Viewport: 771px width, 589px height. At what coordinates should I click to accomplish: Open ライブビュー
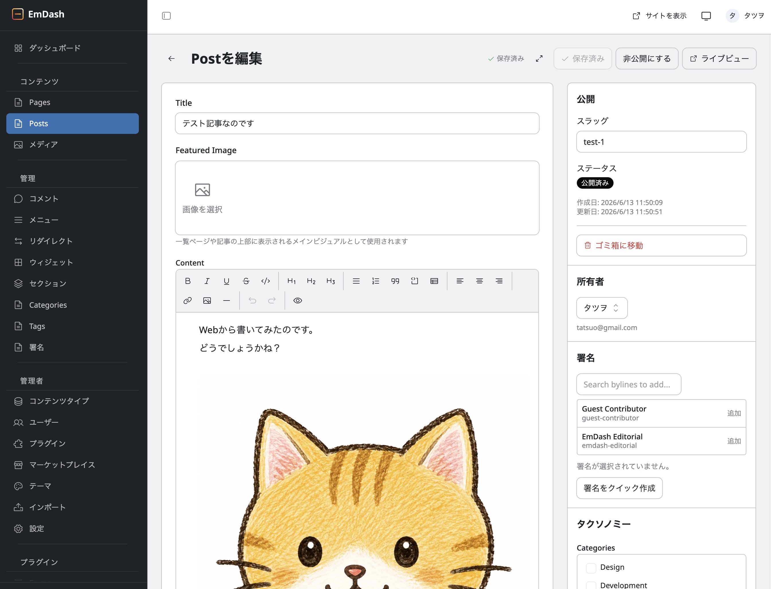tap(719, 58)
